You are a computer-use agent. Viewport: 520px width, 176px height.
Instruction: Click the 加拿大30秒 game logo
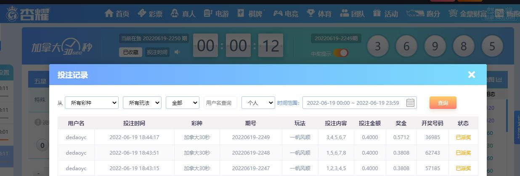point(61,46)
